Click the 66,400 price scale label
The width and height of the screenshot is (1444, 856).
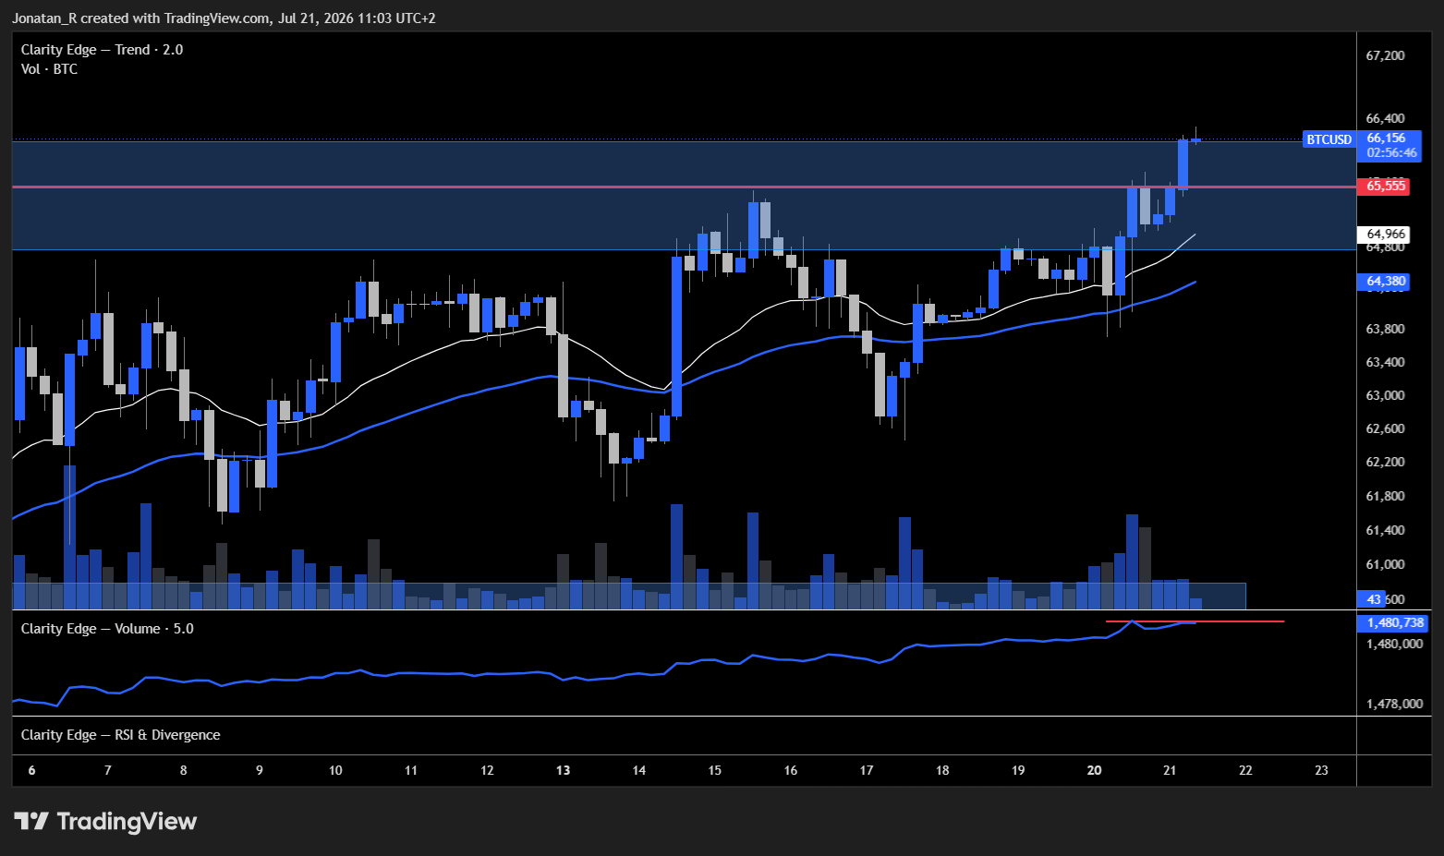point(1385,118)
